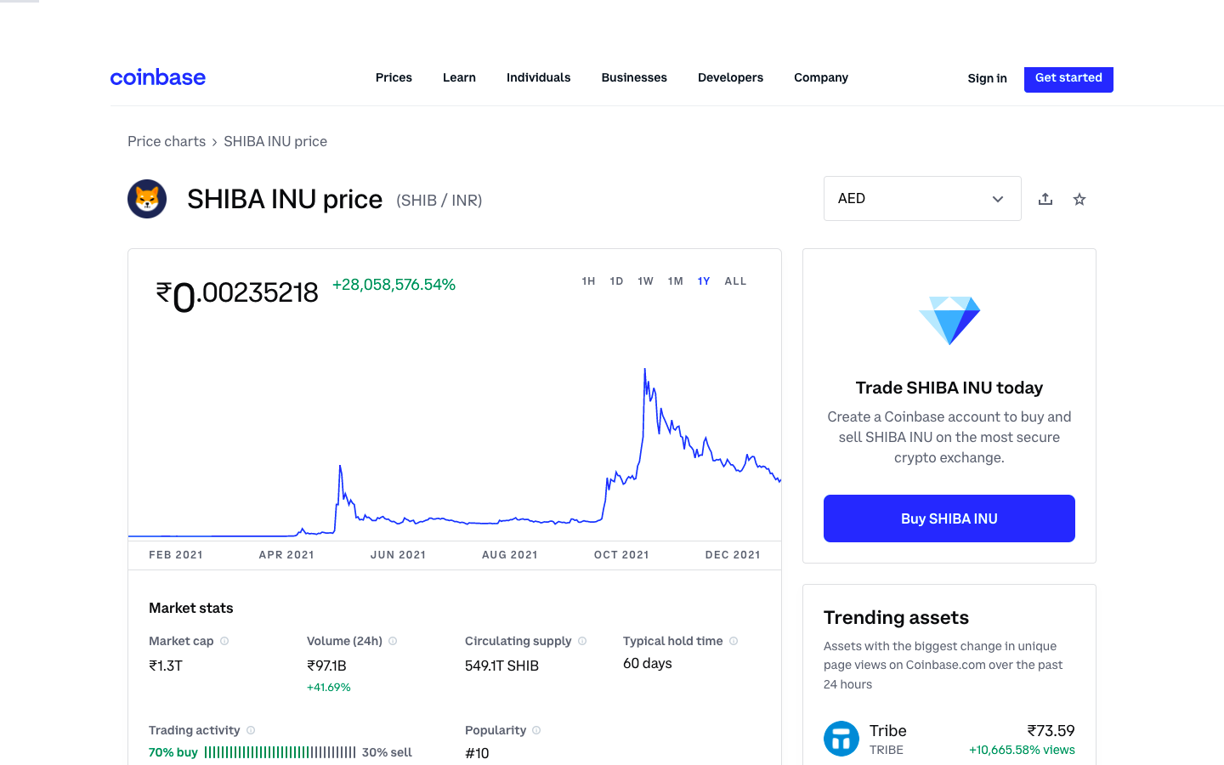Open the AED currency dropdown
The width and height of the screenshot is (1224, 765).
pyautogui.click(x=922, y=199)
